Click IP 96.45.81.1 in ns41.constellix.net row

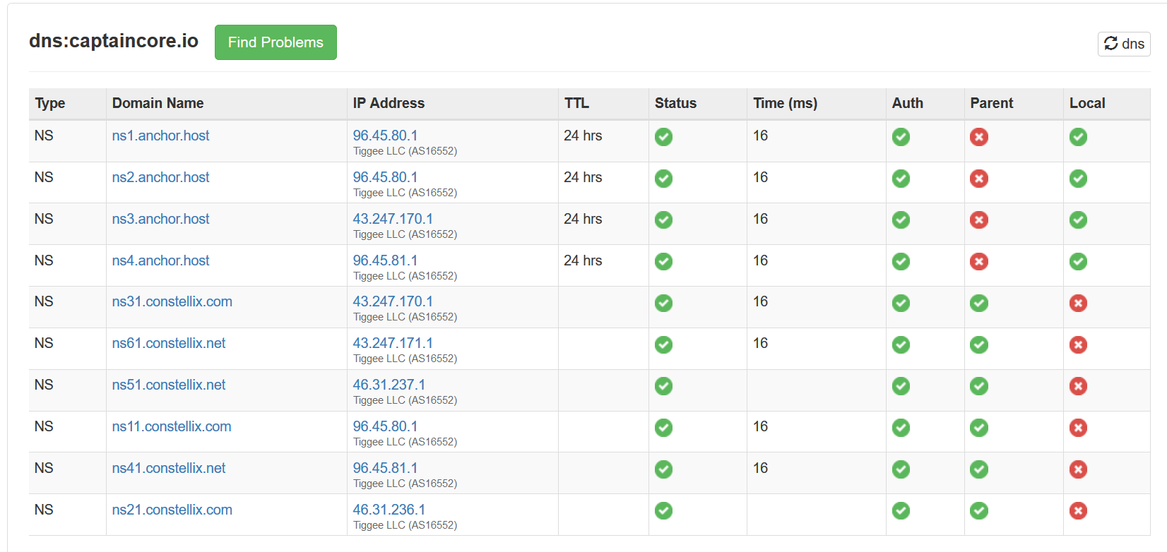point(385,468)
